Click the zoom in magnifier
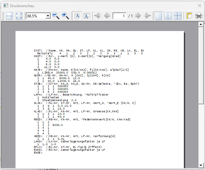 coord(65,16)
